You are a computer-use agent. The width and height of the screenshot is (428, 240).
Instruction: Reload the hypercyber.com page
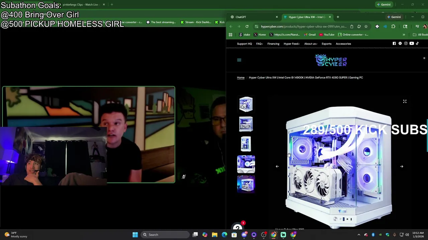pos(247,26)
